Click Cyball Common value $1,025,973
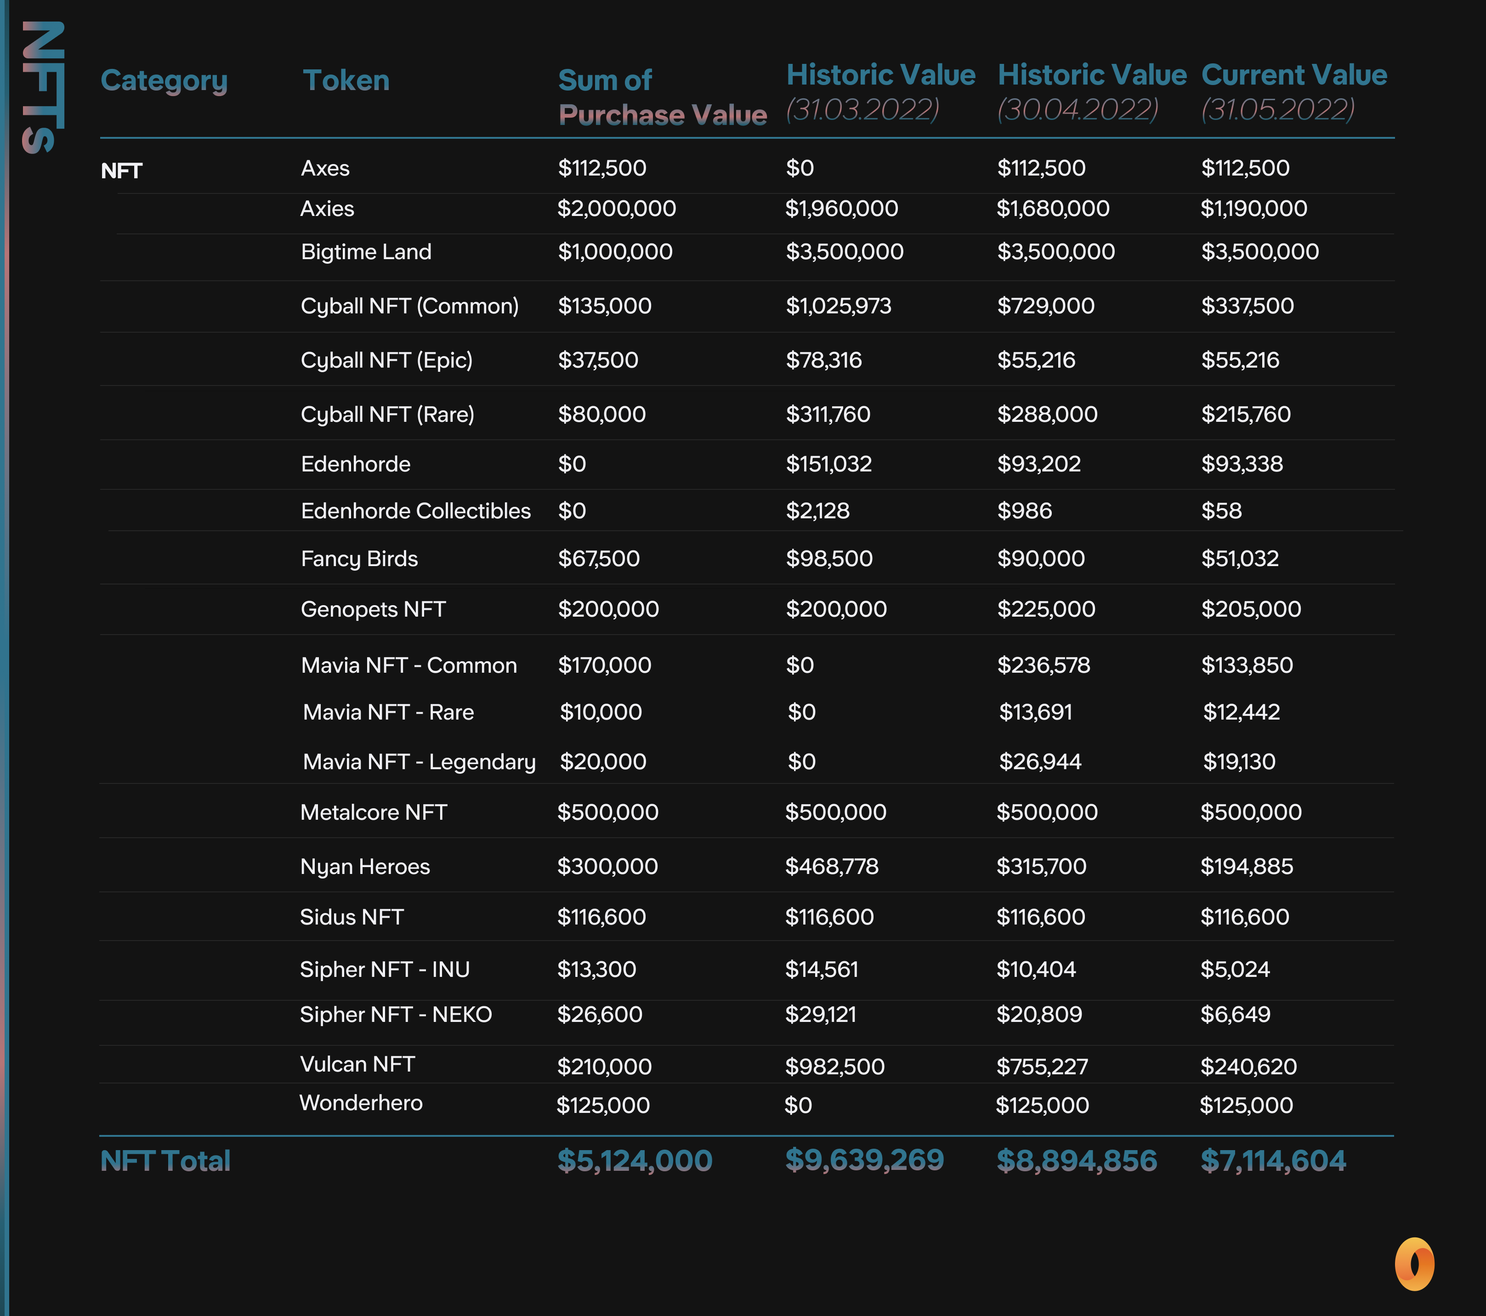 click(x=838, y=306)
